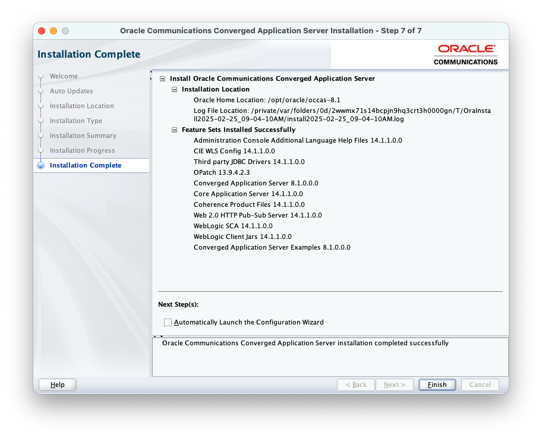Select WebLogic Client Jars 14.1.1.0.0 row
The height and width of the screenshot is (438, 542).
coord(242,237)
